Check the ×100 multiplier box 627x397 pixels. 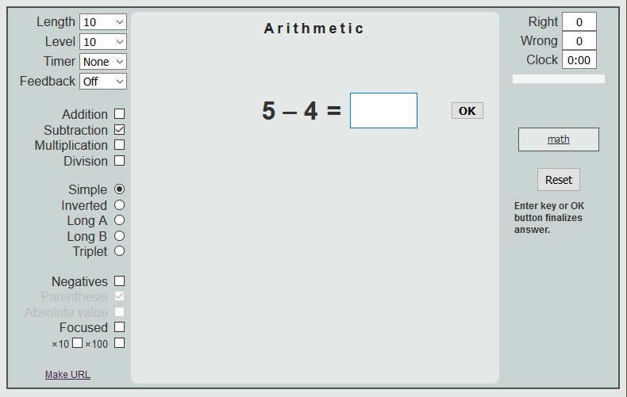point(119,342)
